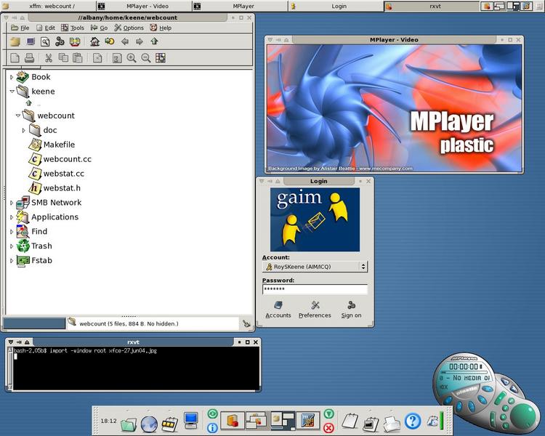Expand the Book tree node
This screenshot has width=545, height=436.
coord(12,77)
